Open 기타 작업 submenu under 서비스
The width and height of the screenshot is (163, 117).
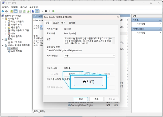click(141, 24)
